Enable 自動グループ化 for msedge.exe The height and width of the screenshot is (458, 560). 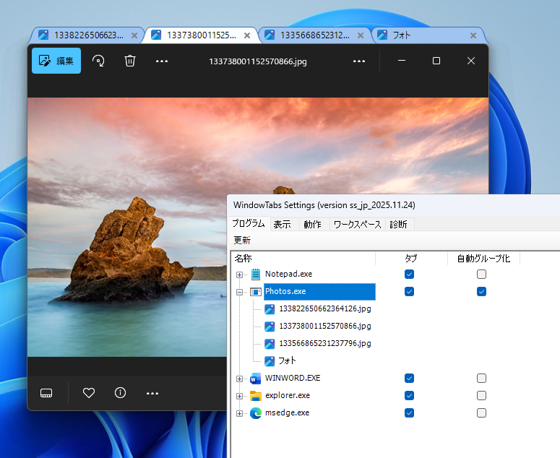click(481, 413)
